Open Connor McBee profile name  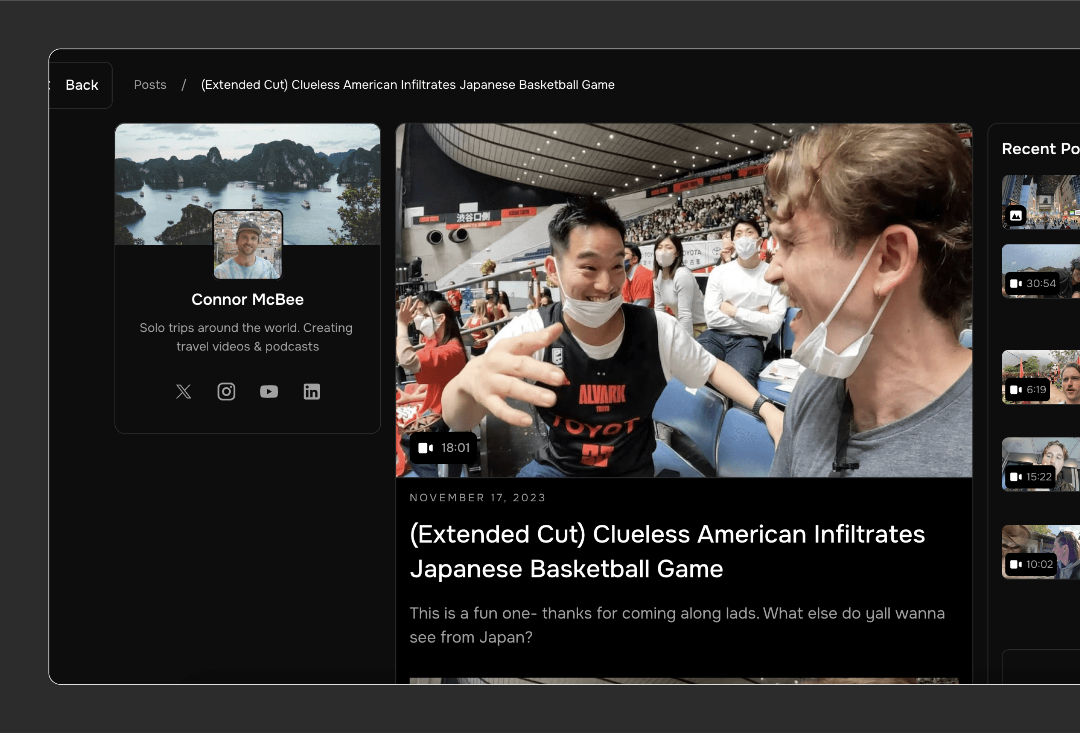click(247, 300)
